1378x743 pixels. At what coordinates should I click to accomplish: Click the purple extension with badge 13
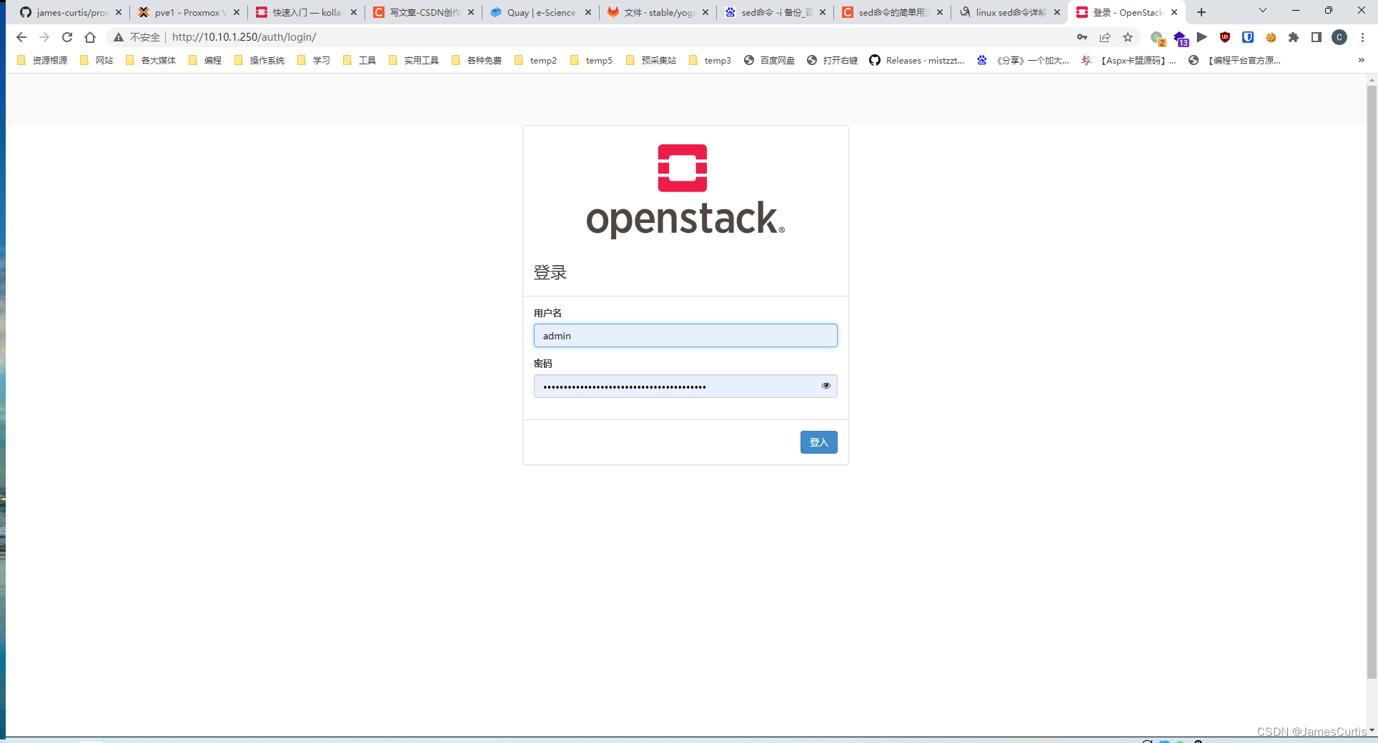click(1180, 38)
